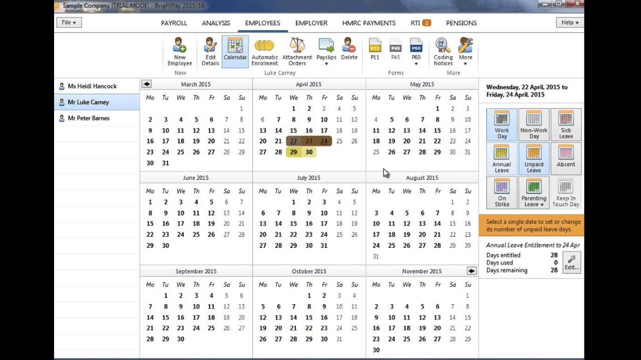Image resolution: width=641 pixels, height=360 pixels.
Task: Select the Work Day marker
Action: click(502, 124)
